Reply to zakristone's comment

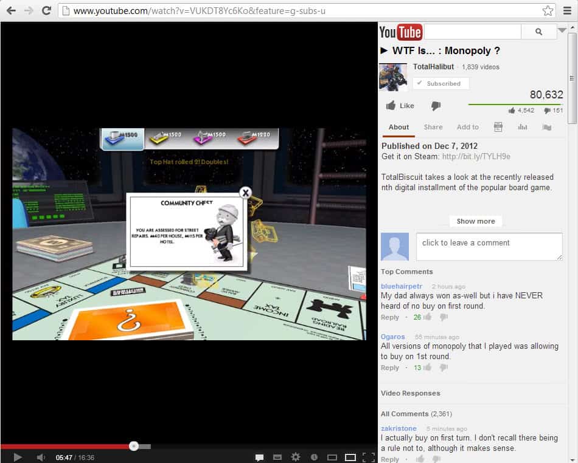[389, 459]
